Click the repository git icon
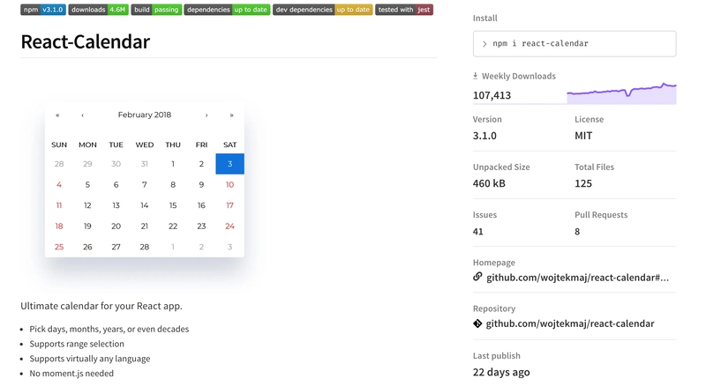This screenshot has width=706, height=386. (477, 323)
